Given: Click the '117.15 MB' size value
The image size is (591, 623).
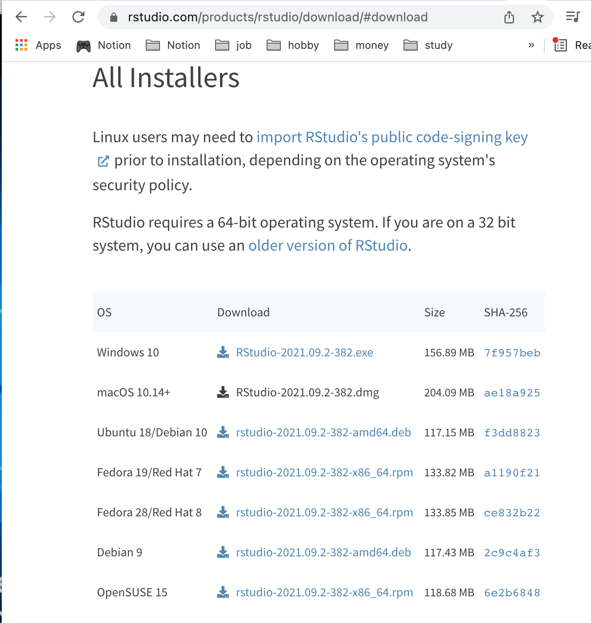Looking at the screenshot, I should coord(449,433).
